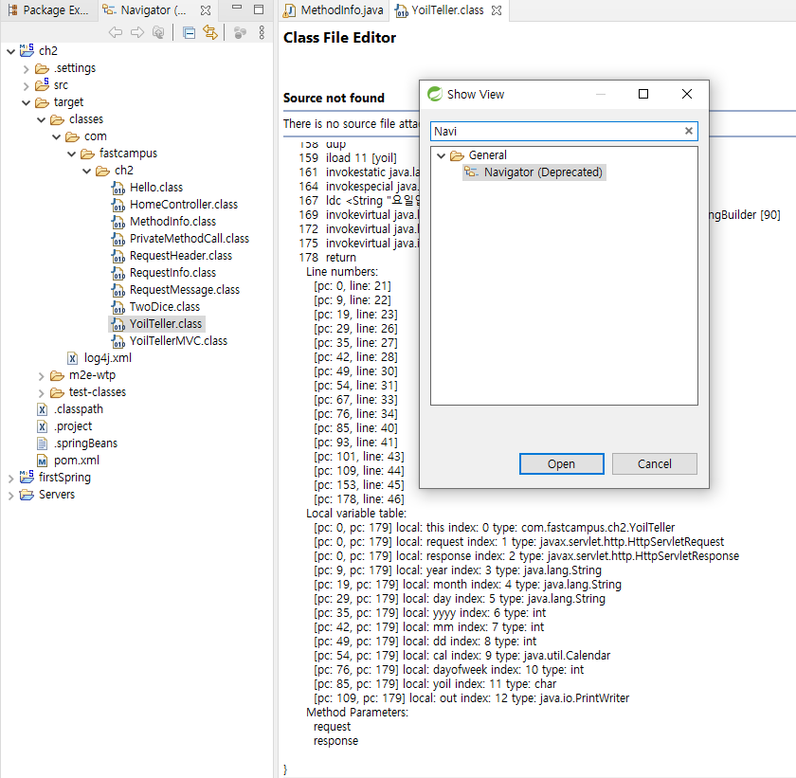Maximize the Show View dialog

point(643,94)
